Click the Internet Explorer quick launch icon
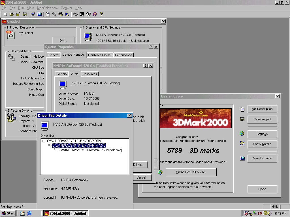Image resolution: width=290 pixels, height=217 pixels. [29, 213]
